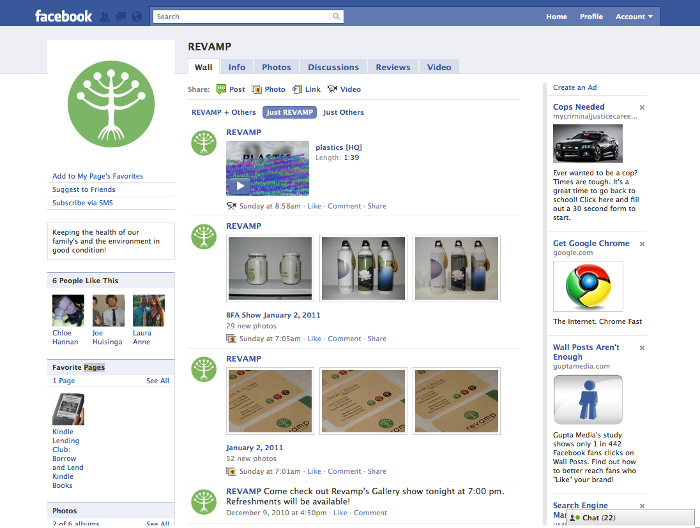This screenshot has width=700, height=528.
Task: Click the facebook logo
Action: tap(63, 17)
